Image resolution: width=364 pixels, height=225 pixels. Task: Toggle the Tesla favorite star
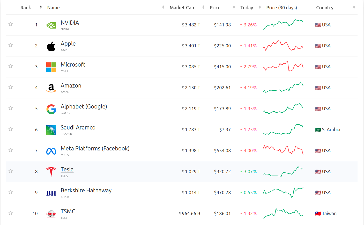(x=11, y=171)
